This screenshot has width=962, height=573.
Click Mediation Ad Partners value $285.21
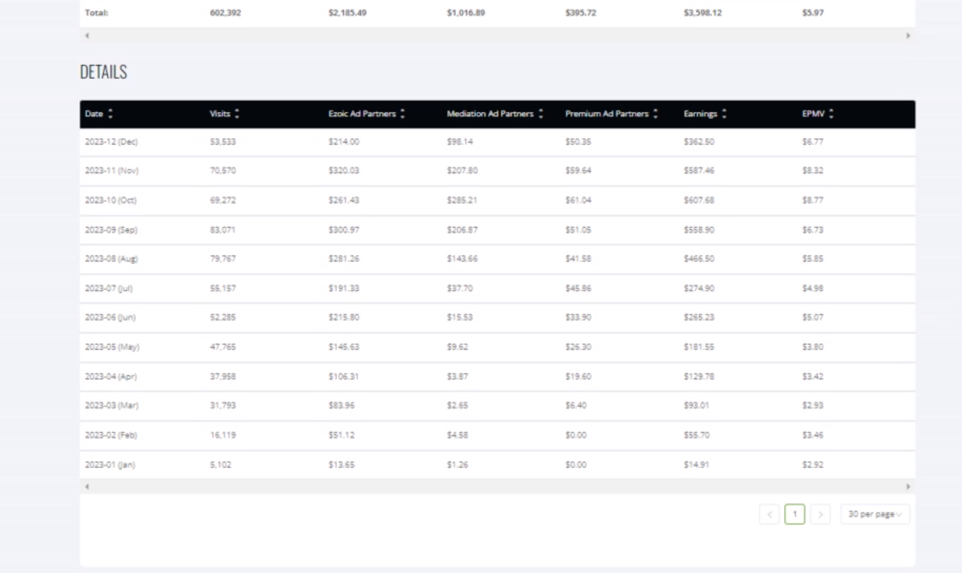[x=461, y=201]
